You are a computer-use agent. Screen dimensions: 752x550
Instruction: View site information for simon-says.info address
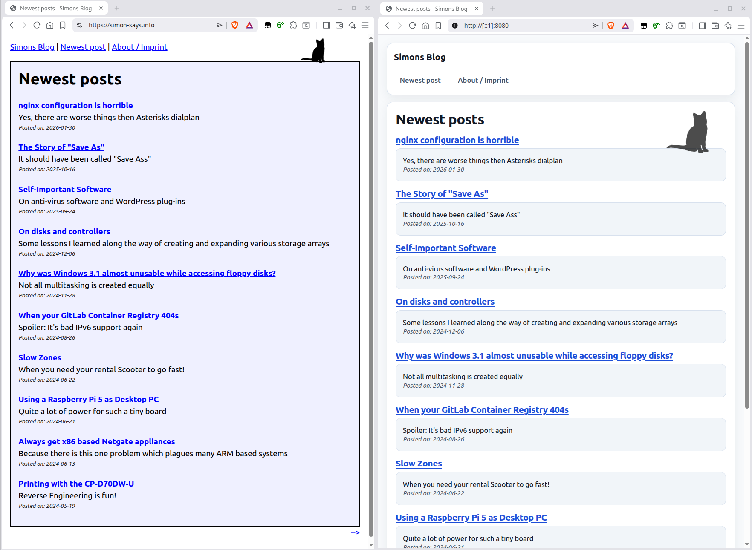[79, 25]
